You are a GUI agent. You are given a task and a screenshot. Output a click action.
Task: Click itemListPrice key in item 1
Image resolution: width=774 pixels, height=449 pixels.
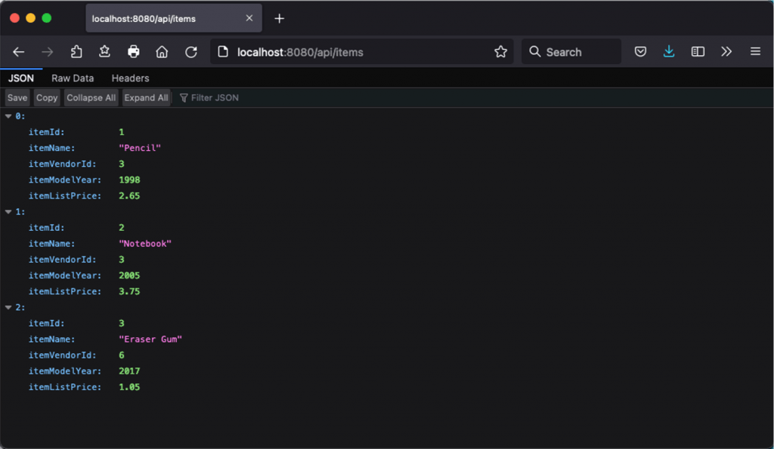click(x=65, y=291)
